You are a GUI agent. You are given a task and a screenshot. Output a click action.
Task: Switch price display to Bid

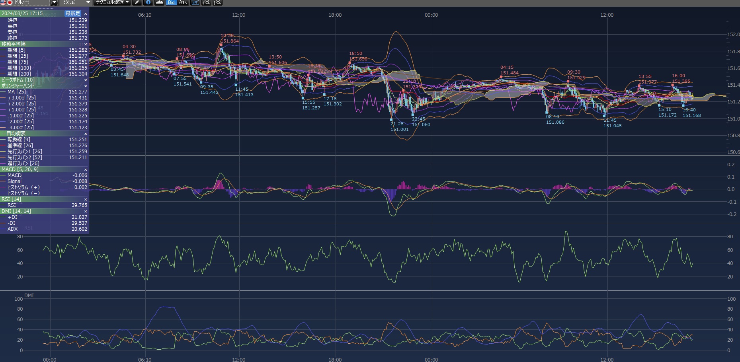point(171,2)
